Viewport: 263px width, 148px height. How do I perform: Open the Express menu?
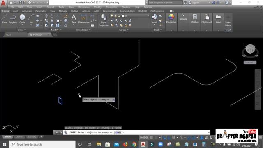148,7
